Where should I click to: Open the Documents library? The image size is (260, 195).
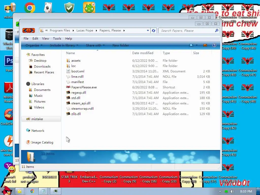click(42, 90)
